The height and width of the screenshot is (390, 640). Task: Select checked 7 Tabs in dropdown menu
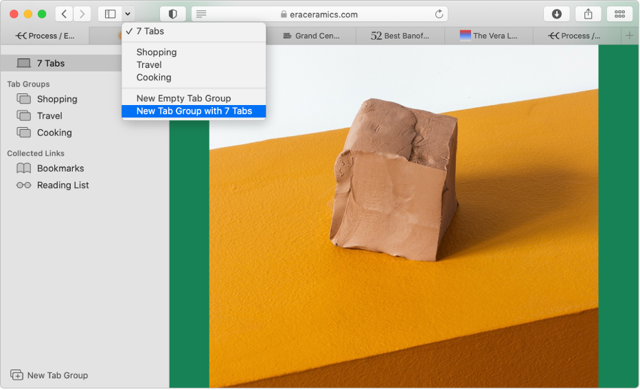[194, 32]
